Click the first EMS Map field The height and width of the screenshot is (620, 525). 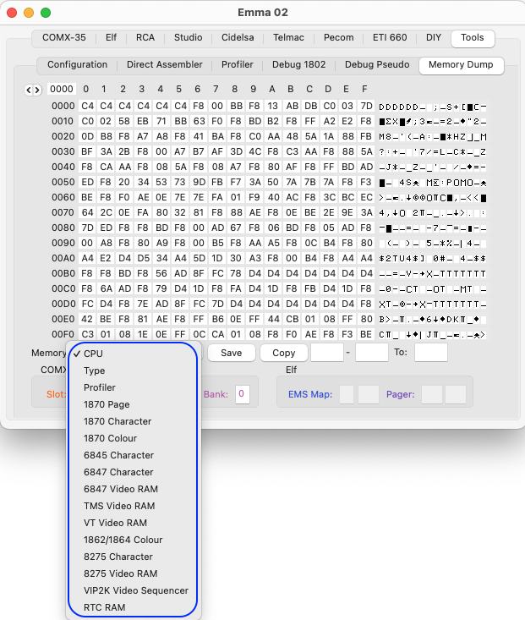(346, 393)
